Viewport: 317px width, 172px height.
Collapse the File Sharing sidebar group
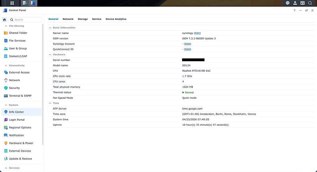pyautogui.click(x=6, y=26)
